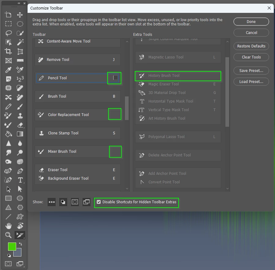Select the Eyedropper tool in the toolbar
Viewport: 275px width, 270px height.
coord(8,70)
